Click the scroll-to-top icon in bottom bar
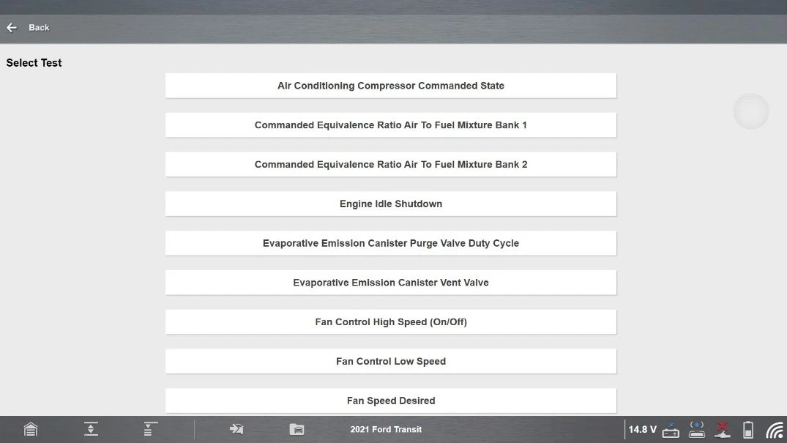787x443 pixels. [151, 429]
